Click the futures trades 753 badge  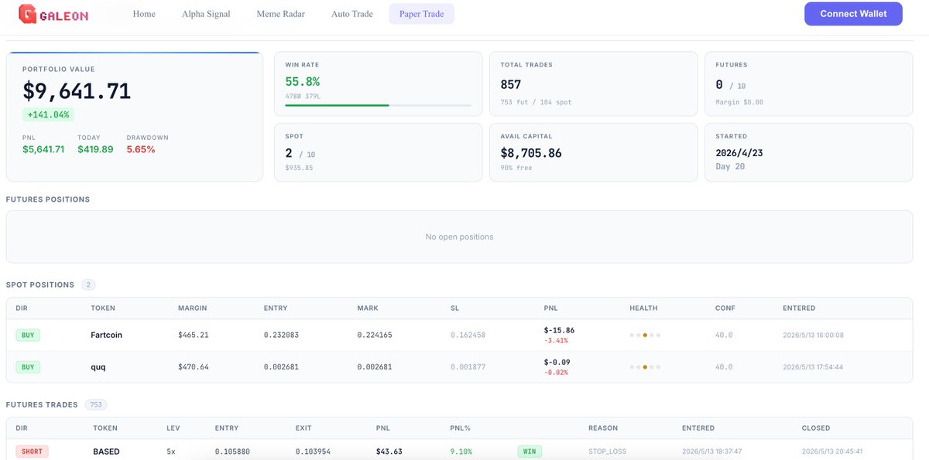(95, 404)
